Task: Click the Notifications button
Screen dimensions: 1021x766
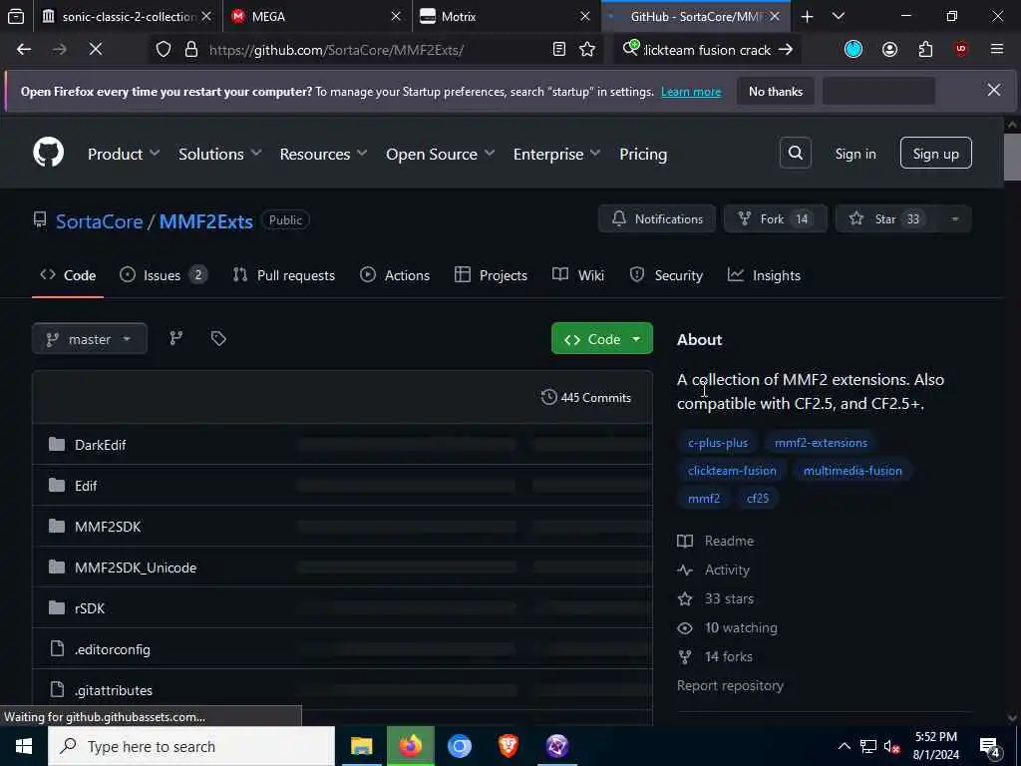Action: point(657,218)
